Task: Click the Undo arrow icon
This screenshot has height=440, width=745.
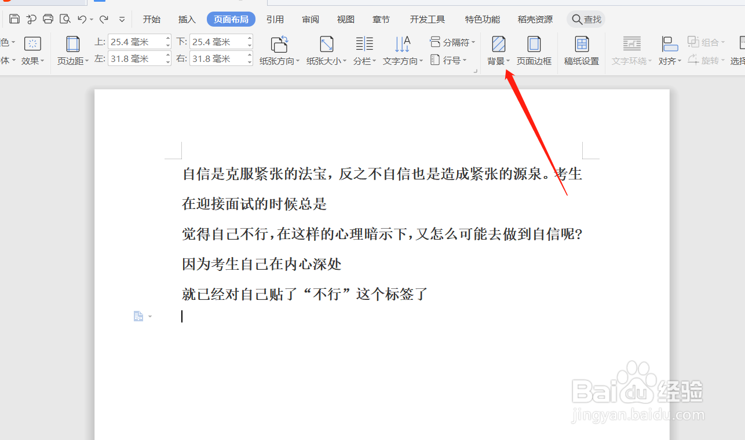Action: click(x=82, y=19)
